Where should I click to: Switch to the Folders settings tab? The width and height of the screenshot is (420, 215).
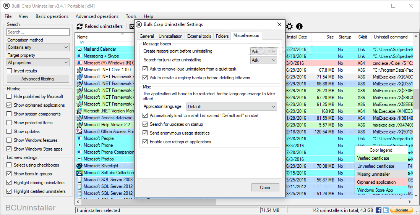222,36
